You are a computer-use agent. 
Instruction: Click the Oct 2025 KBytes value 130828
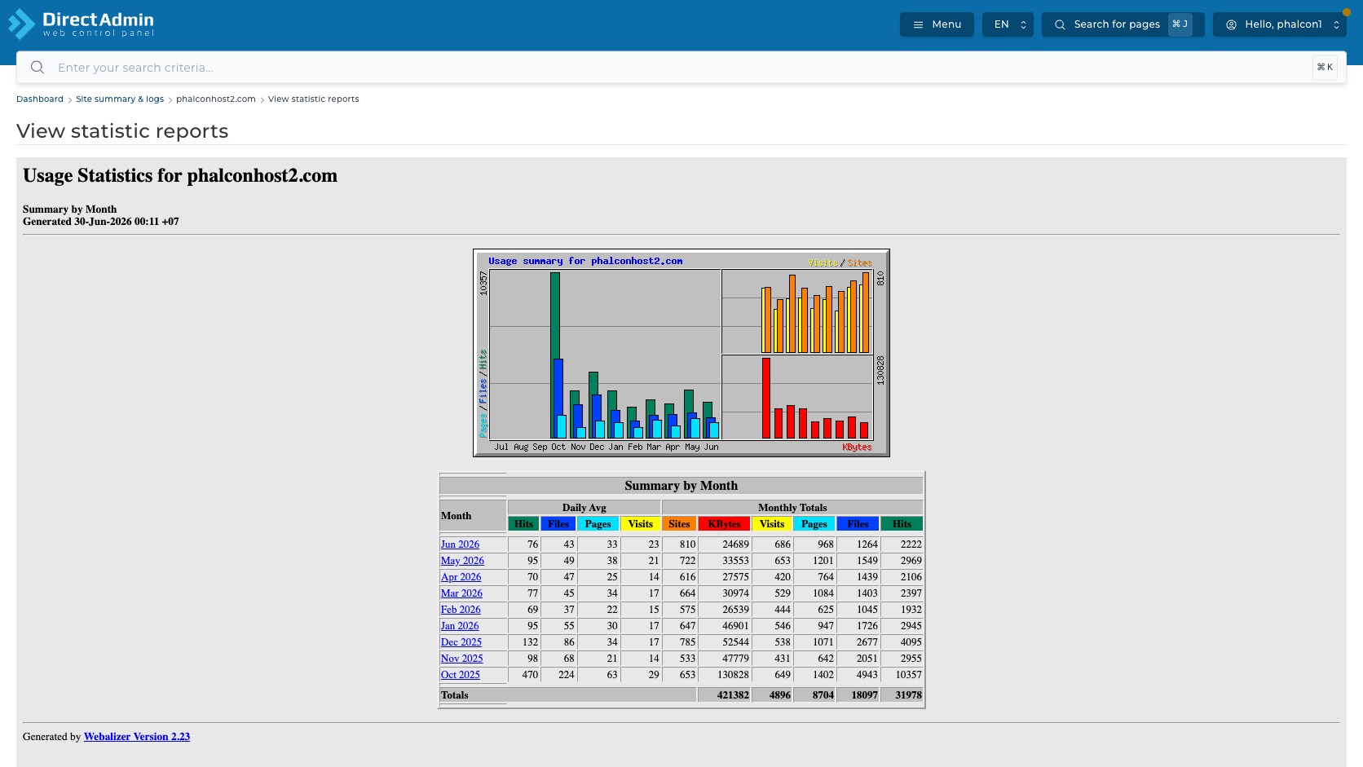coord(733,675)
